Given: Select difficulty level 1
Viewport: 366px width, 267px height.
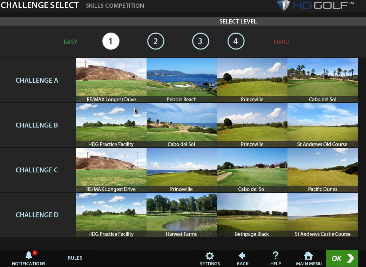Looking at the screenshot, I should 111,42.
